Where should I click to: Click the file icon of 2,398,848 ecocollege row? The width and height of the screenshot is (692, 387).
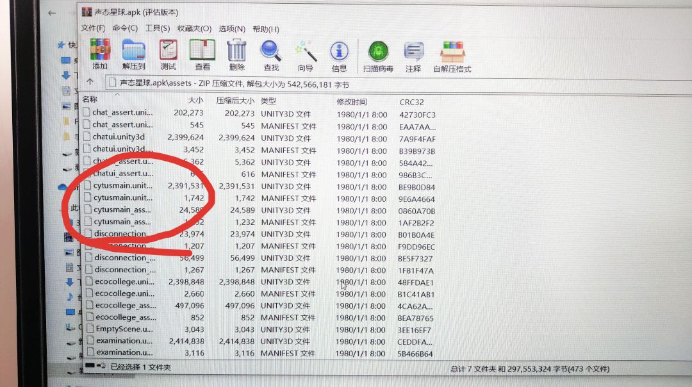90,281
